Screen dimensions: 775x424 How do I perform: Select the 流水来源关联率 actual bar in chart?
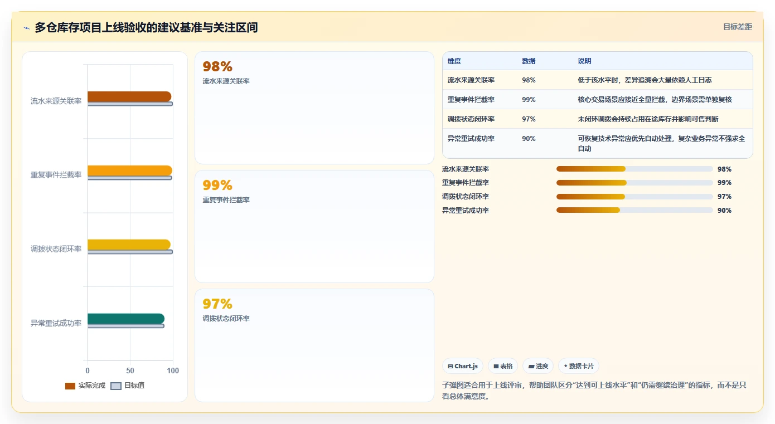click(129, 96)
